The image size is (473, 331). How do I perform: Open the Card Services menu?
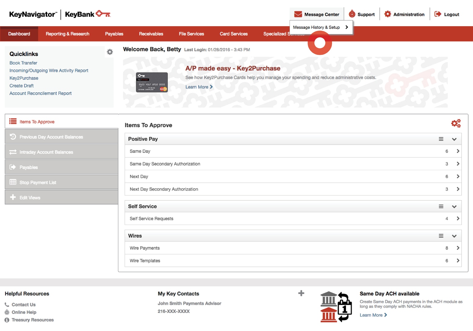point(234,34)
